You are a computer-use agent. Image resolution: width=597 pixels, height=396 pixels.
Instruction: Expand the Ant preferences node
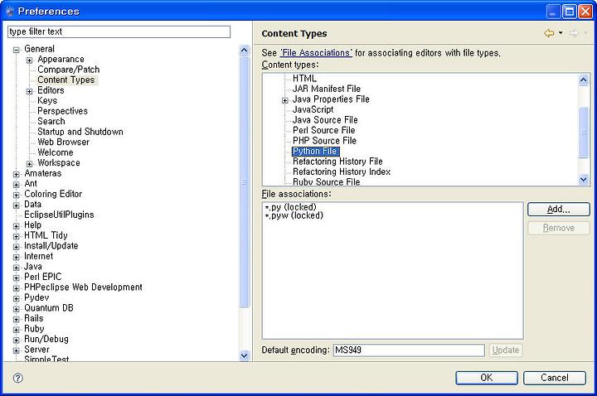17,185
